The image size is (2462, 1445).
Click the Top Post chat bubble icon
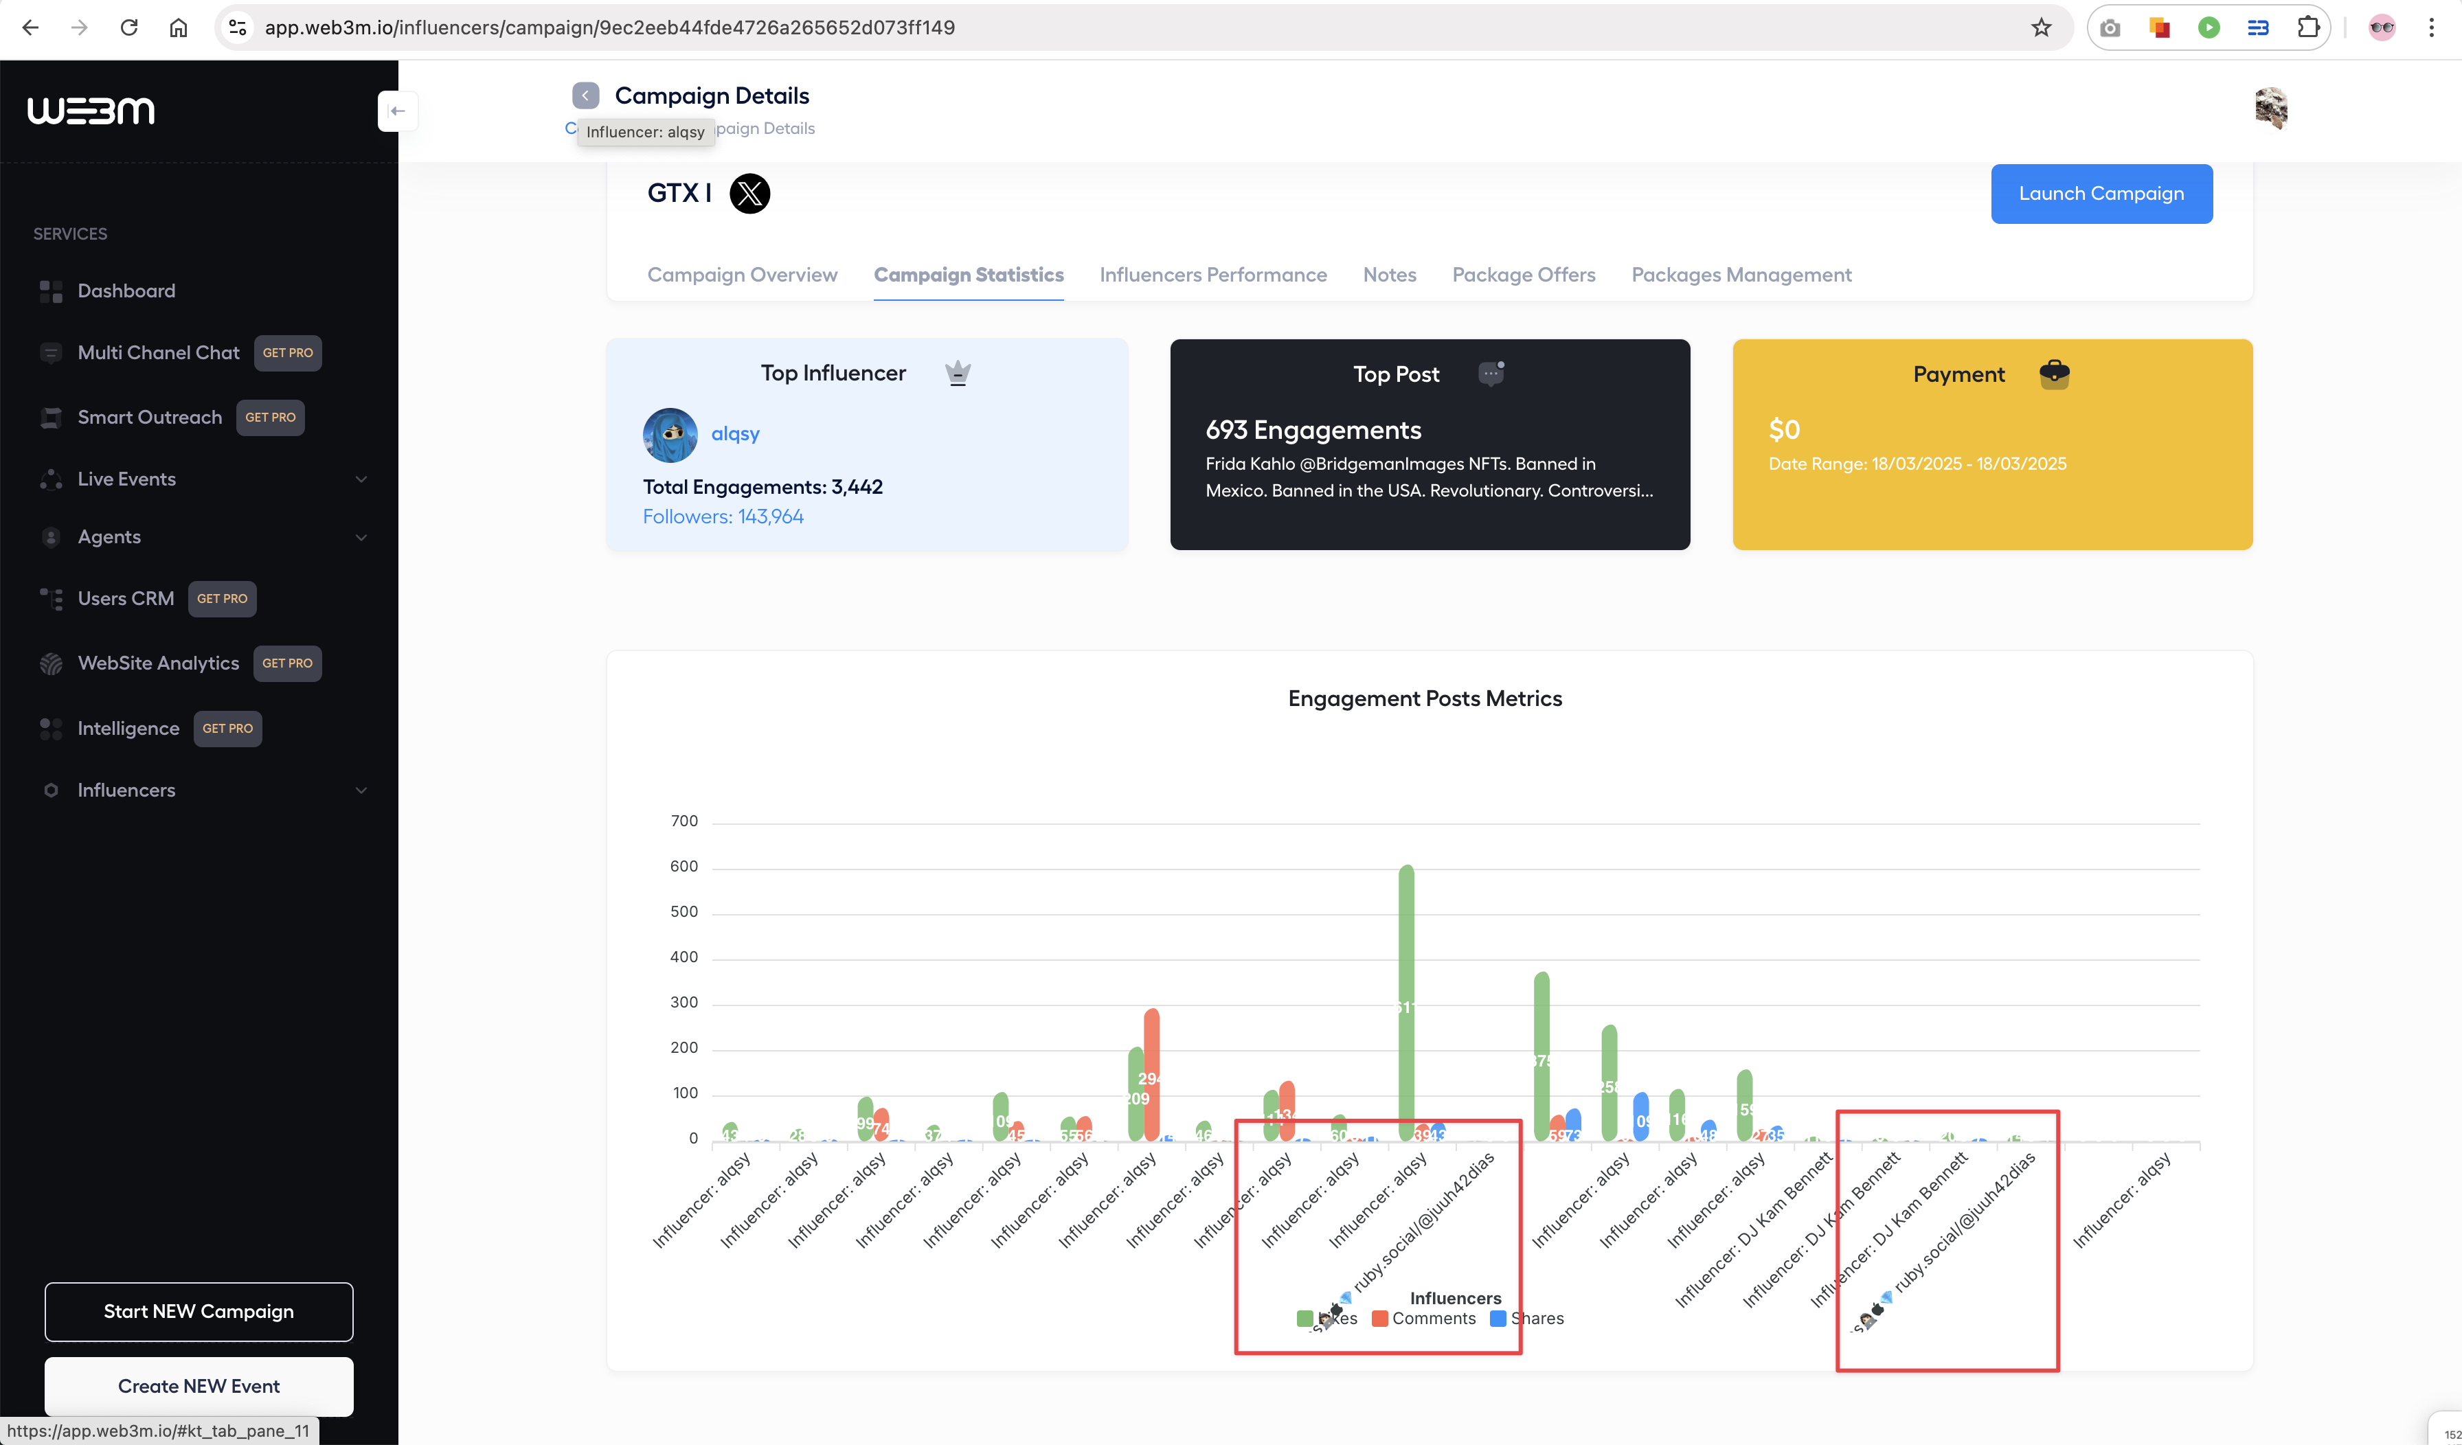[1491, 373]
